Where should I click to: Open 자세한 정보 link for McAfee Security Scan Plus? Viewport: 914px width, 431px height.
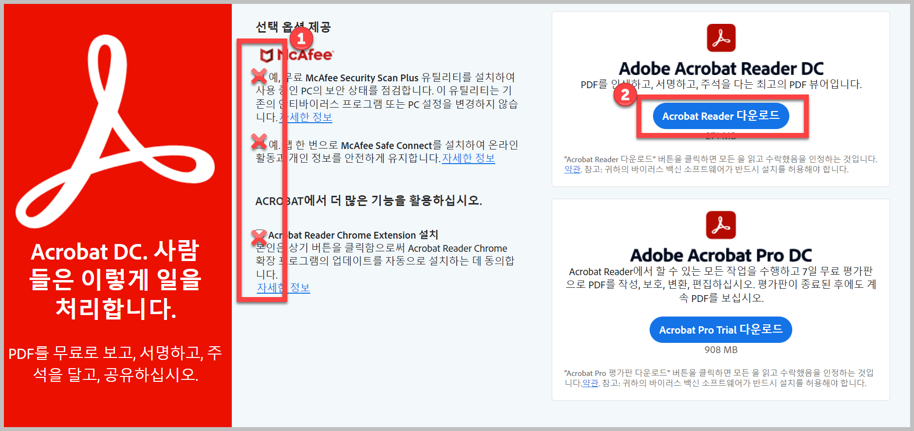click(305, 117)
